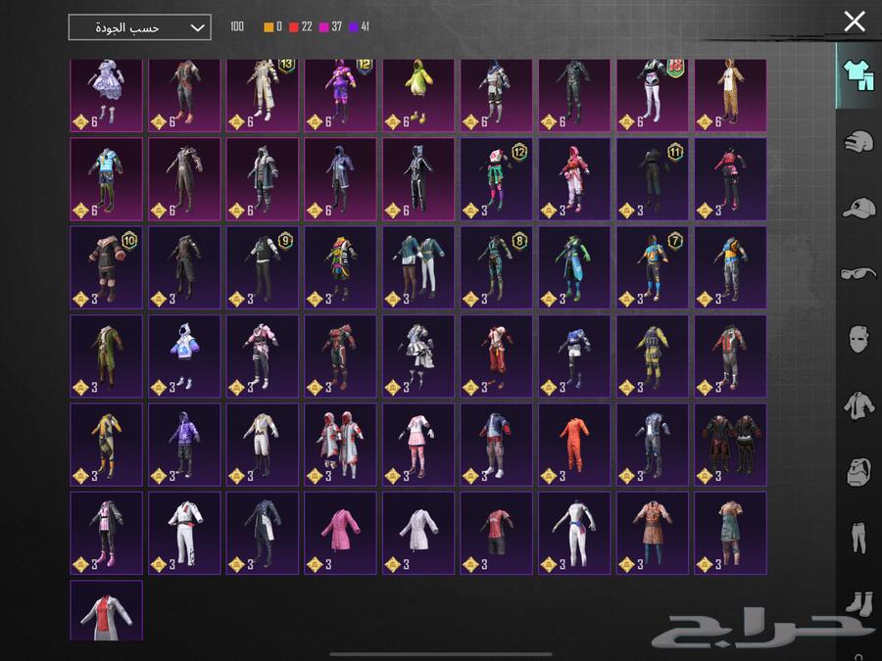Switch to the sunglasses category
The image size is (882, 661).
point(858,273)
